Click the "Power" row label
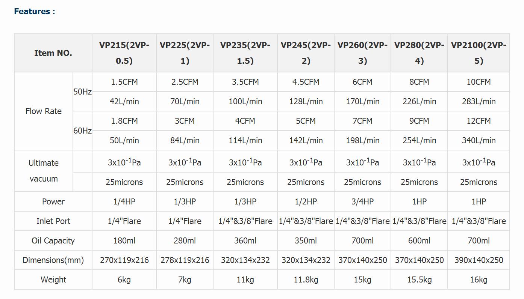The width and height of the screenshot is (524, 299). point(53,202)
